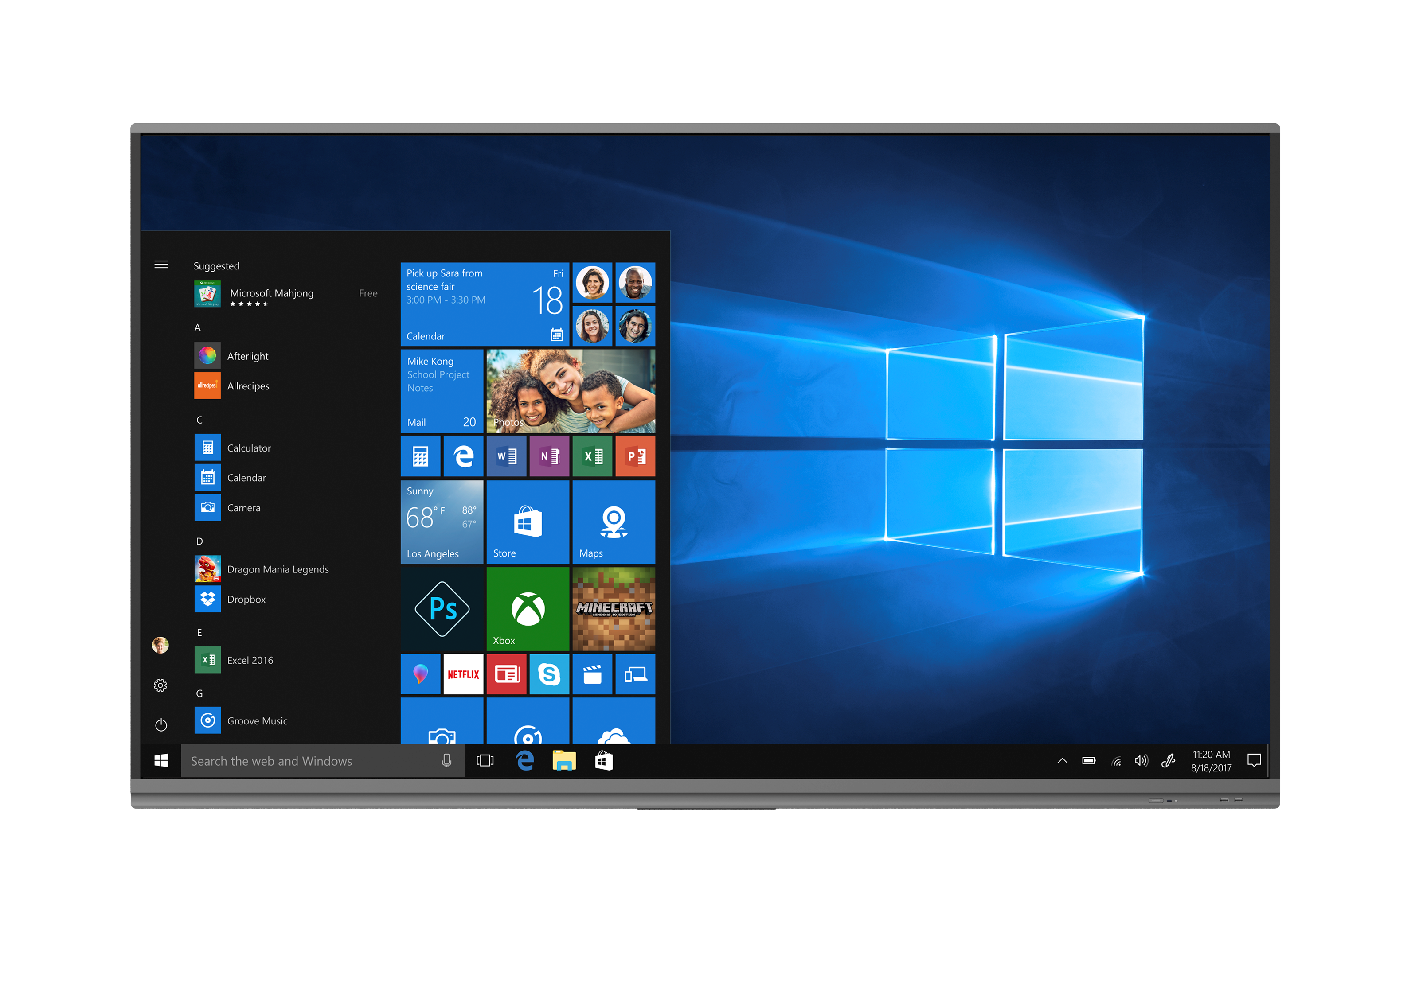Click the microphone icon in search box
This screenshot has height=985, width=1423.
tap(446, 761)
